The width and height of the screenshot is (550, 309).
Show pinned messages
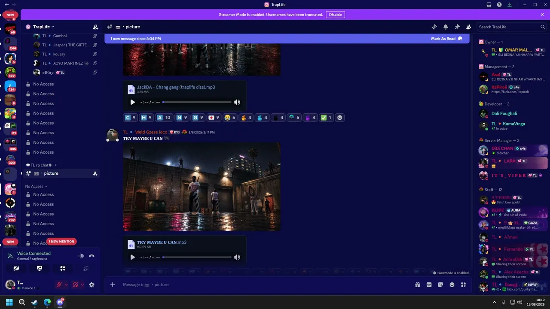coord(457,27)
